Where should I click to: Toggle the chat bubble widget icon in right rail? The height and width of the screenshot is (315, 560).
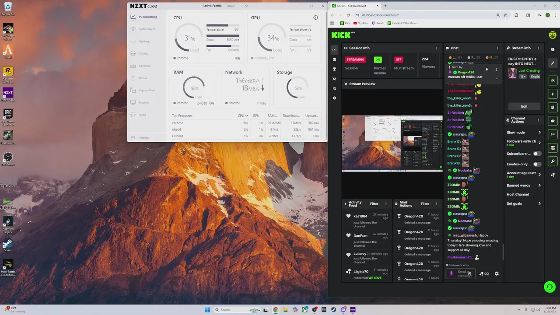point(553,121)
